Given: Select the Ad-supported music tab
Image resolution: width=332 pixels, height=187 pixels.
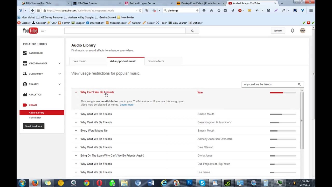Looking at the screenshot, I should click(x=126, y=61).
